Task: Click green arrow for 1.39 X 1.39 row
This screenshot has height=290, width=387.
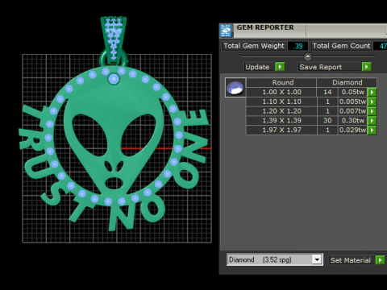Action: tap(372, 121)
